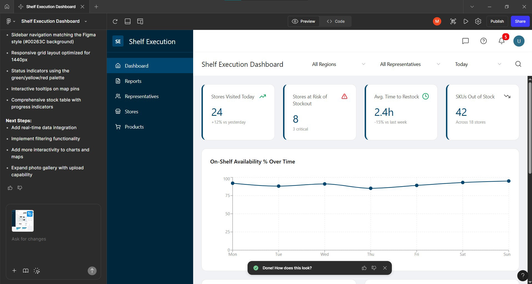
Task: Open the Stores sidebar item
Action: point(150,111)
